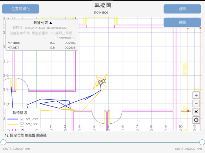The height and width of the screenshot is (153, 205).
Task: Click the yellow 5755 dimension label on map
Action: tap(185, 69)
